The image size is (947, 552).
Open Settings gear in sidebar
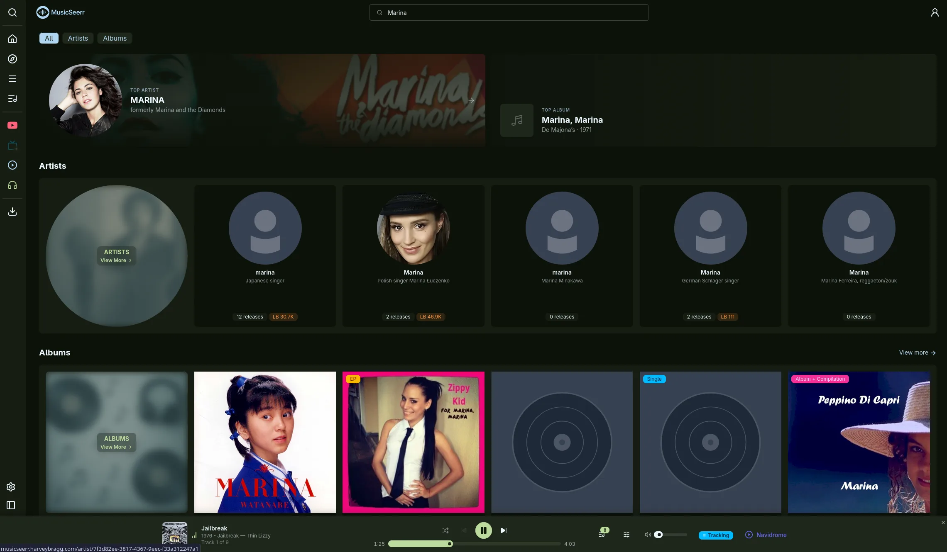[11, 487]
